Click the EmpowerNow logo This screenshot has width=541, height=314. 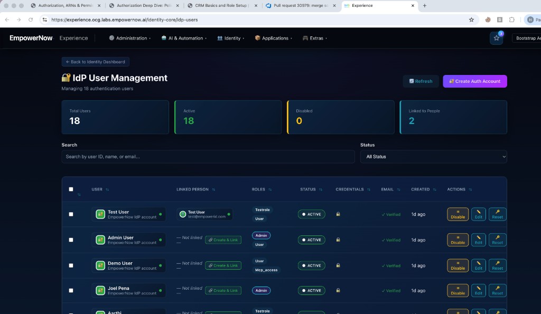click(31, 38)
